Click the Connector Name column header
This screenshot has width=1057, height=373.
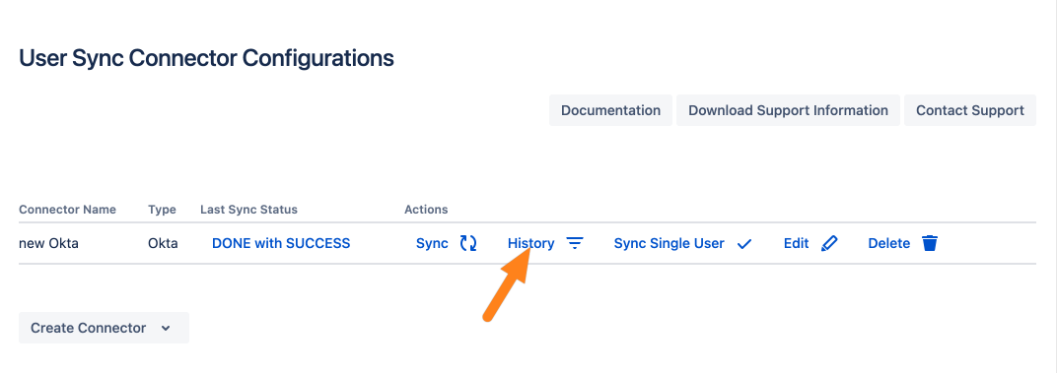(67, 210)
